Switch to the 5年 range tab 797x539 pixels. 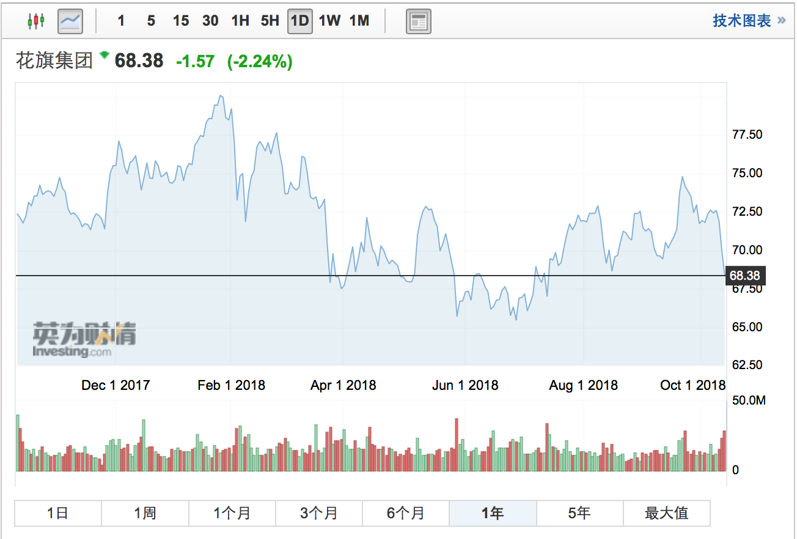click(x=580, y=513)
